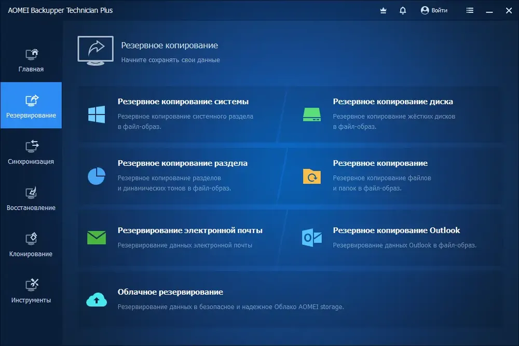The image size is (519, 346).
Task: Choose Резервное копирование диска option
Action: point(393,102)
